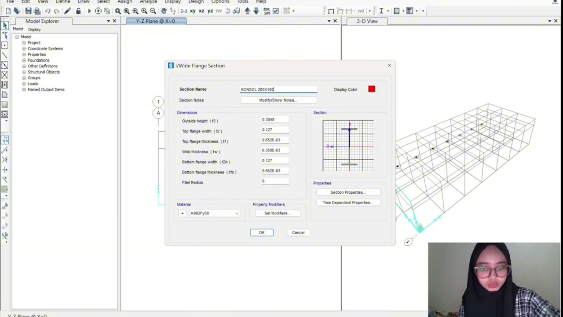Click the Print icon in toolbar
Image resolution: width=563 pixels, height=317 pixels.
[37, 11]
